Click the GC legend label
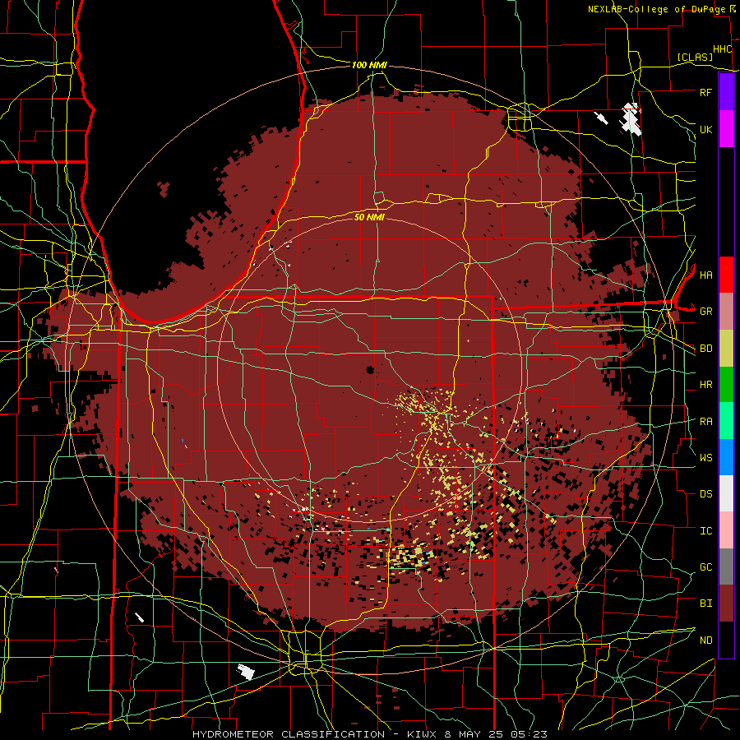 coord(705,567)
